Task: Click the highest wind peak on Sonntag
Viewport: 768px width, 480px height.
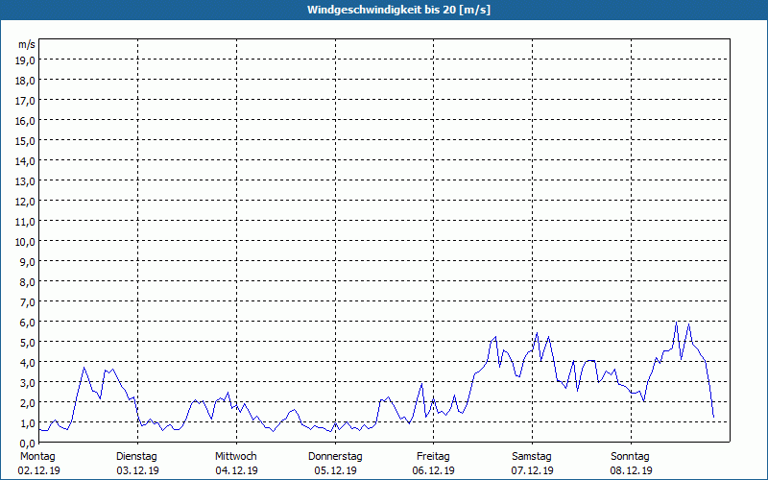Action: pos(677,322)
